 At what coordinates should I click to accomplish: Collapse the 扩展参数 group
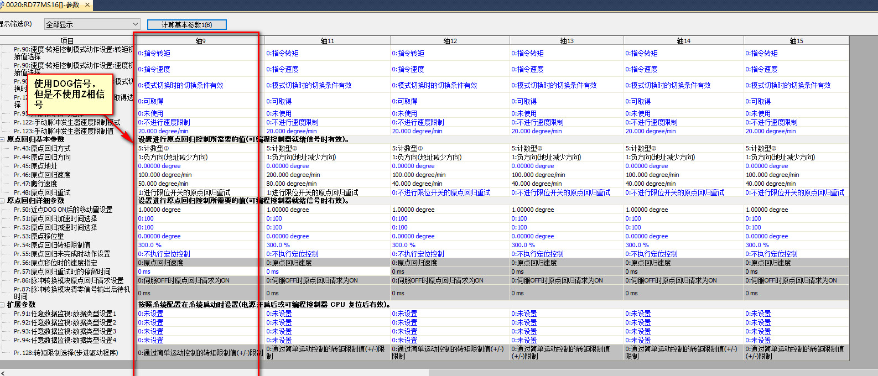pos(3,305)
